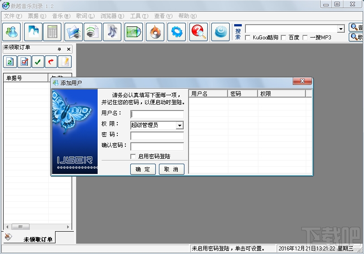
Task: Click the 取消 button
Action: click(171, 169)
